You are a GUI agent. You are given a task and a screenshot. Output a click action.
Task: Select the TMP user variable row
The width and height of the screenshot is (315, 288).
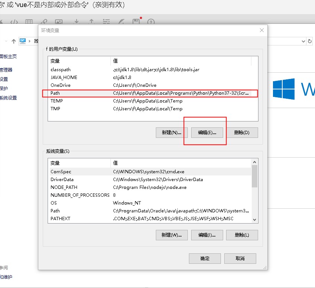(151, 109)
